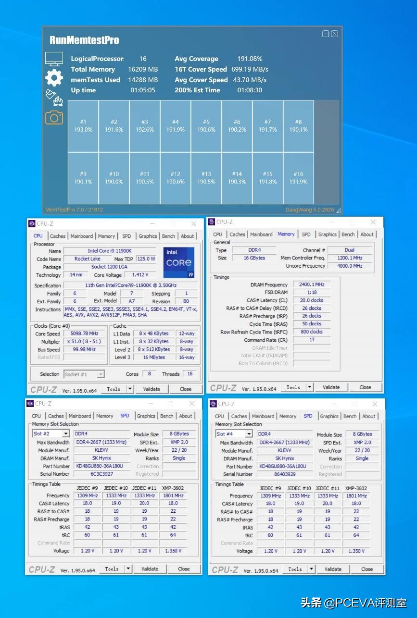Switch to the Bench tab in bottom-right CPU-Z

click(350, 416)
